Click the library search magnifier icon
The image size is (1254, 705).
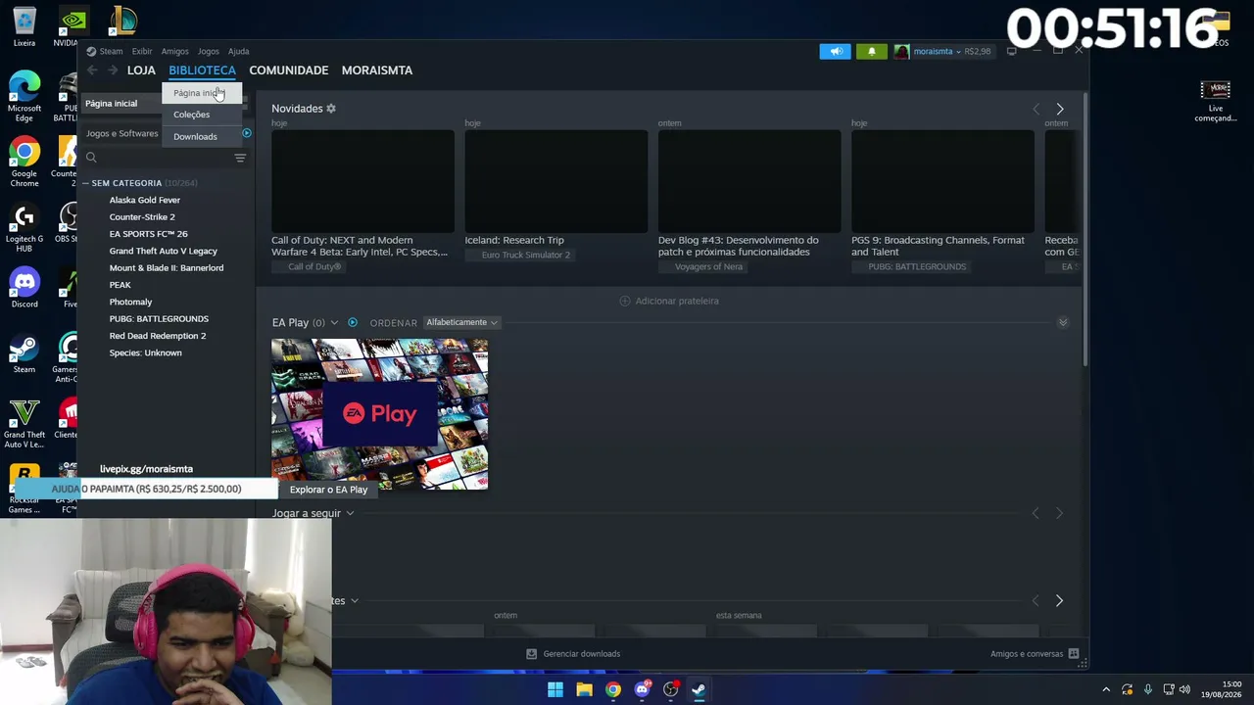coord(91,158)
